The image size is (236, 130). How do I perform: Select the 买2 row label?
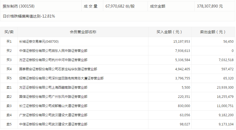[9, 51]
